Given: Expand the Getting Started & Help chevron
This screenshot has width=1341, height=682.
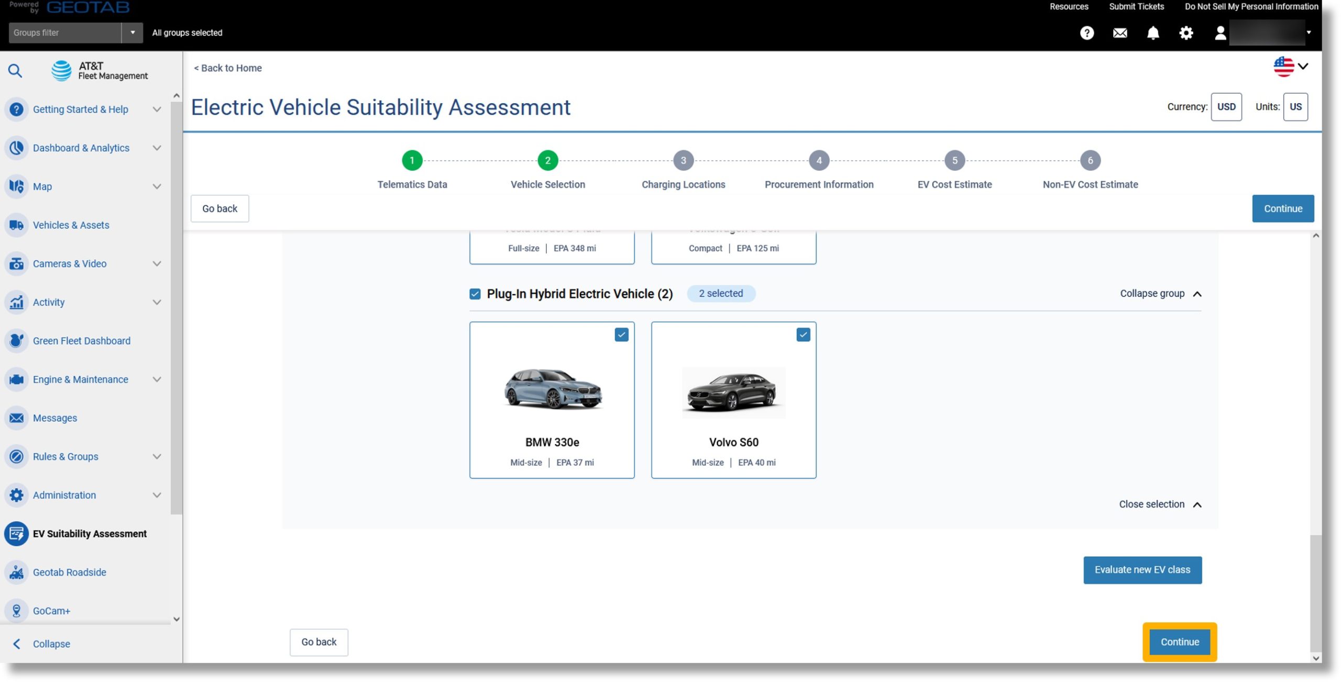Looking at the screenshot, I should coord(157,109).
